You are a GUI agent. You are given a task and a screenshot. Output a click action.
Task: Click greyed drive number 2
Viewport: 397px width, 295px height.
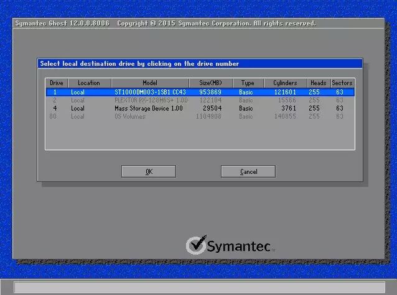coord(55,100)
